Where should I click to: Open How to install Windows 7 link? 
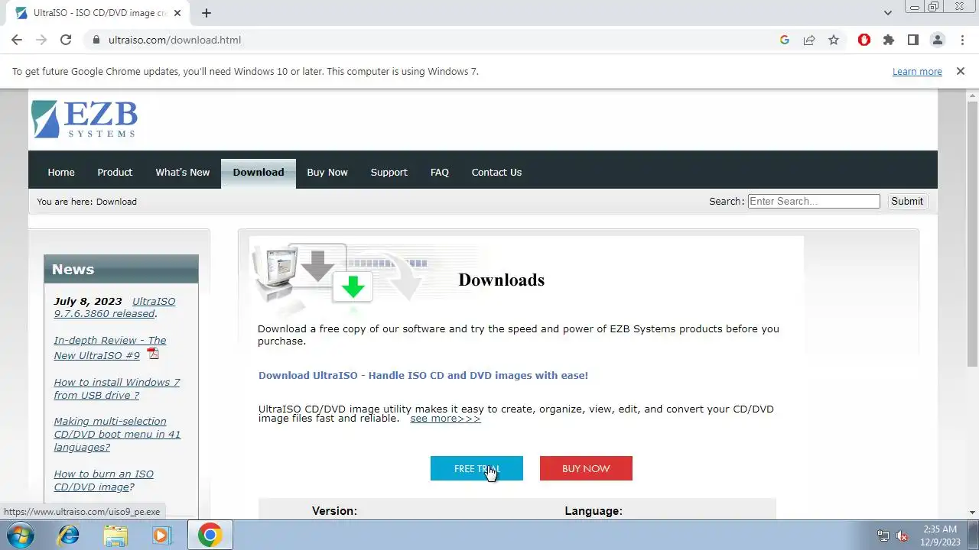tap(117, 389)
